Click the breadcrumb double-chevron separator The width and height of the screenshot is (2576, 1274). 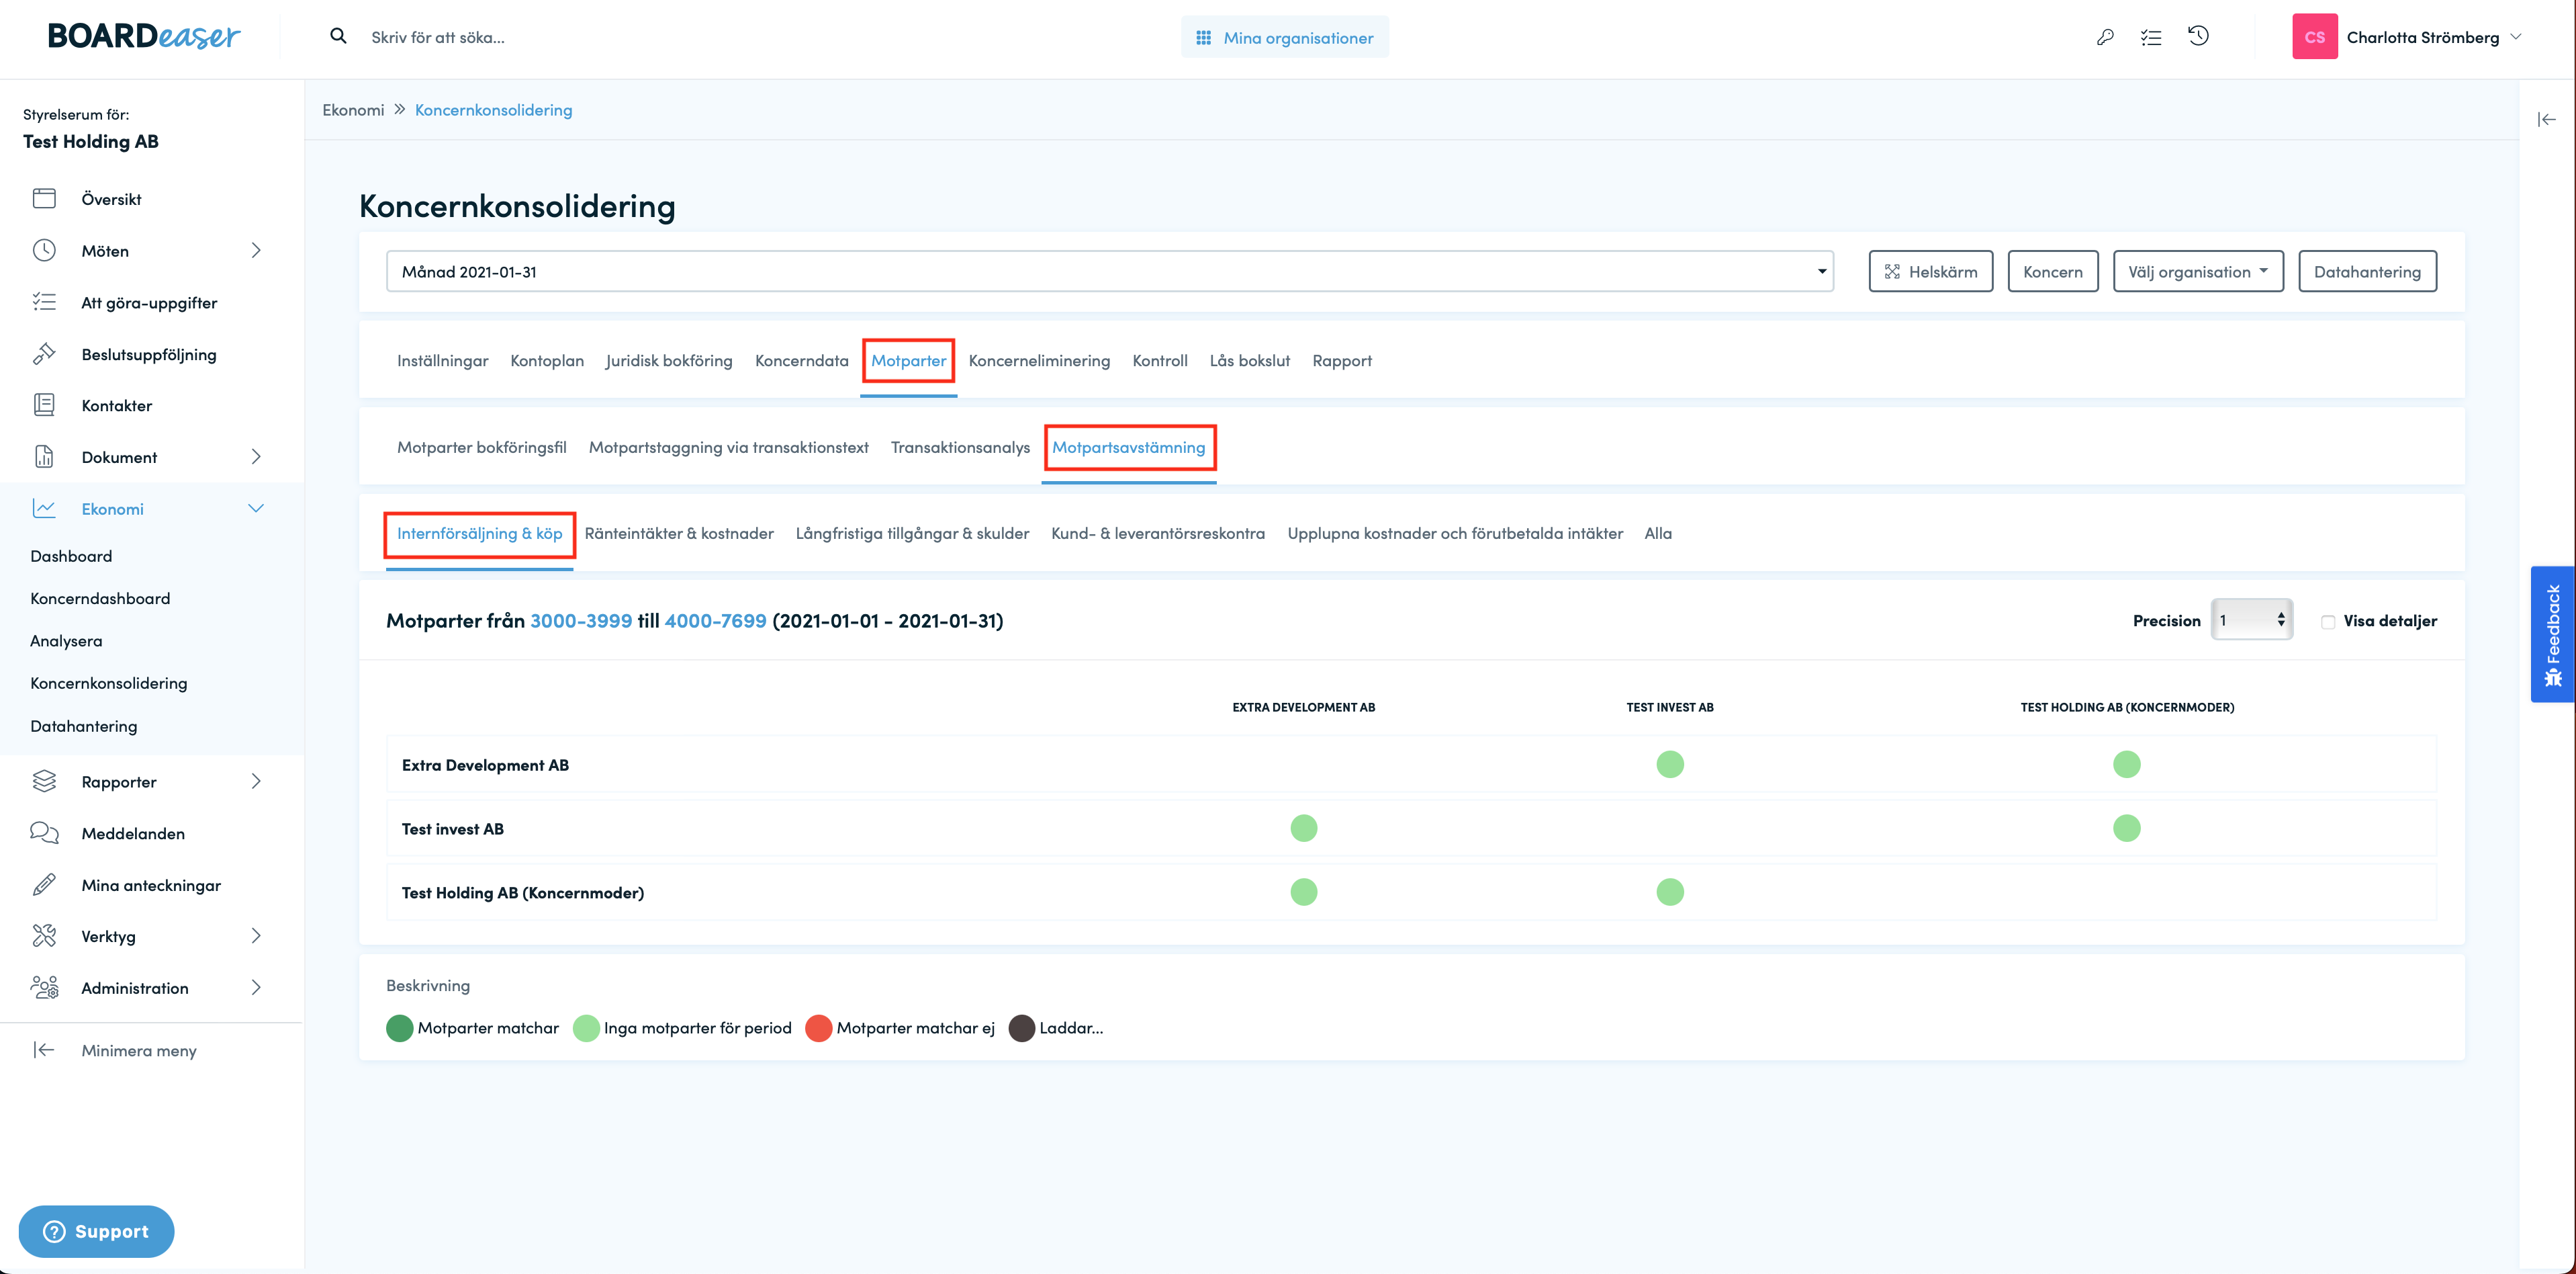[400, 109]
